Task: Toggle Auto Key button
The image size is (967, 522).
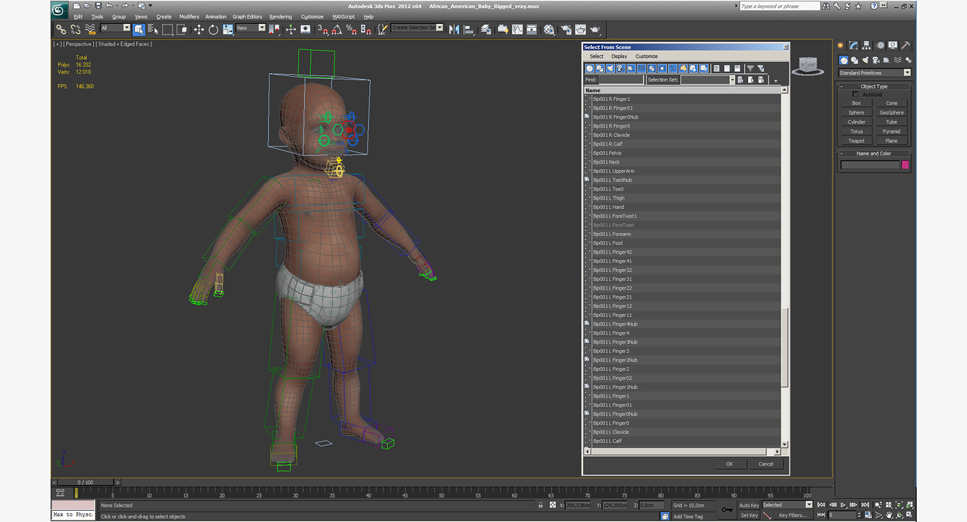Action: pyautogui.click(x=749, y=505)
